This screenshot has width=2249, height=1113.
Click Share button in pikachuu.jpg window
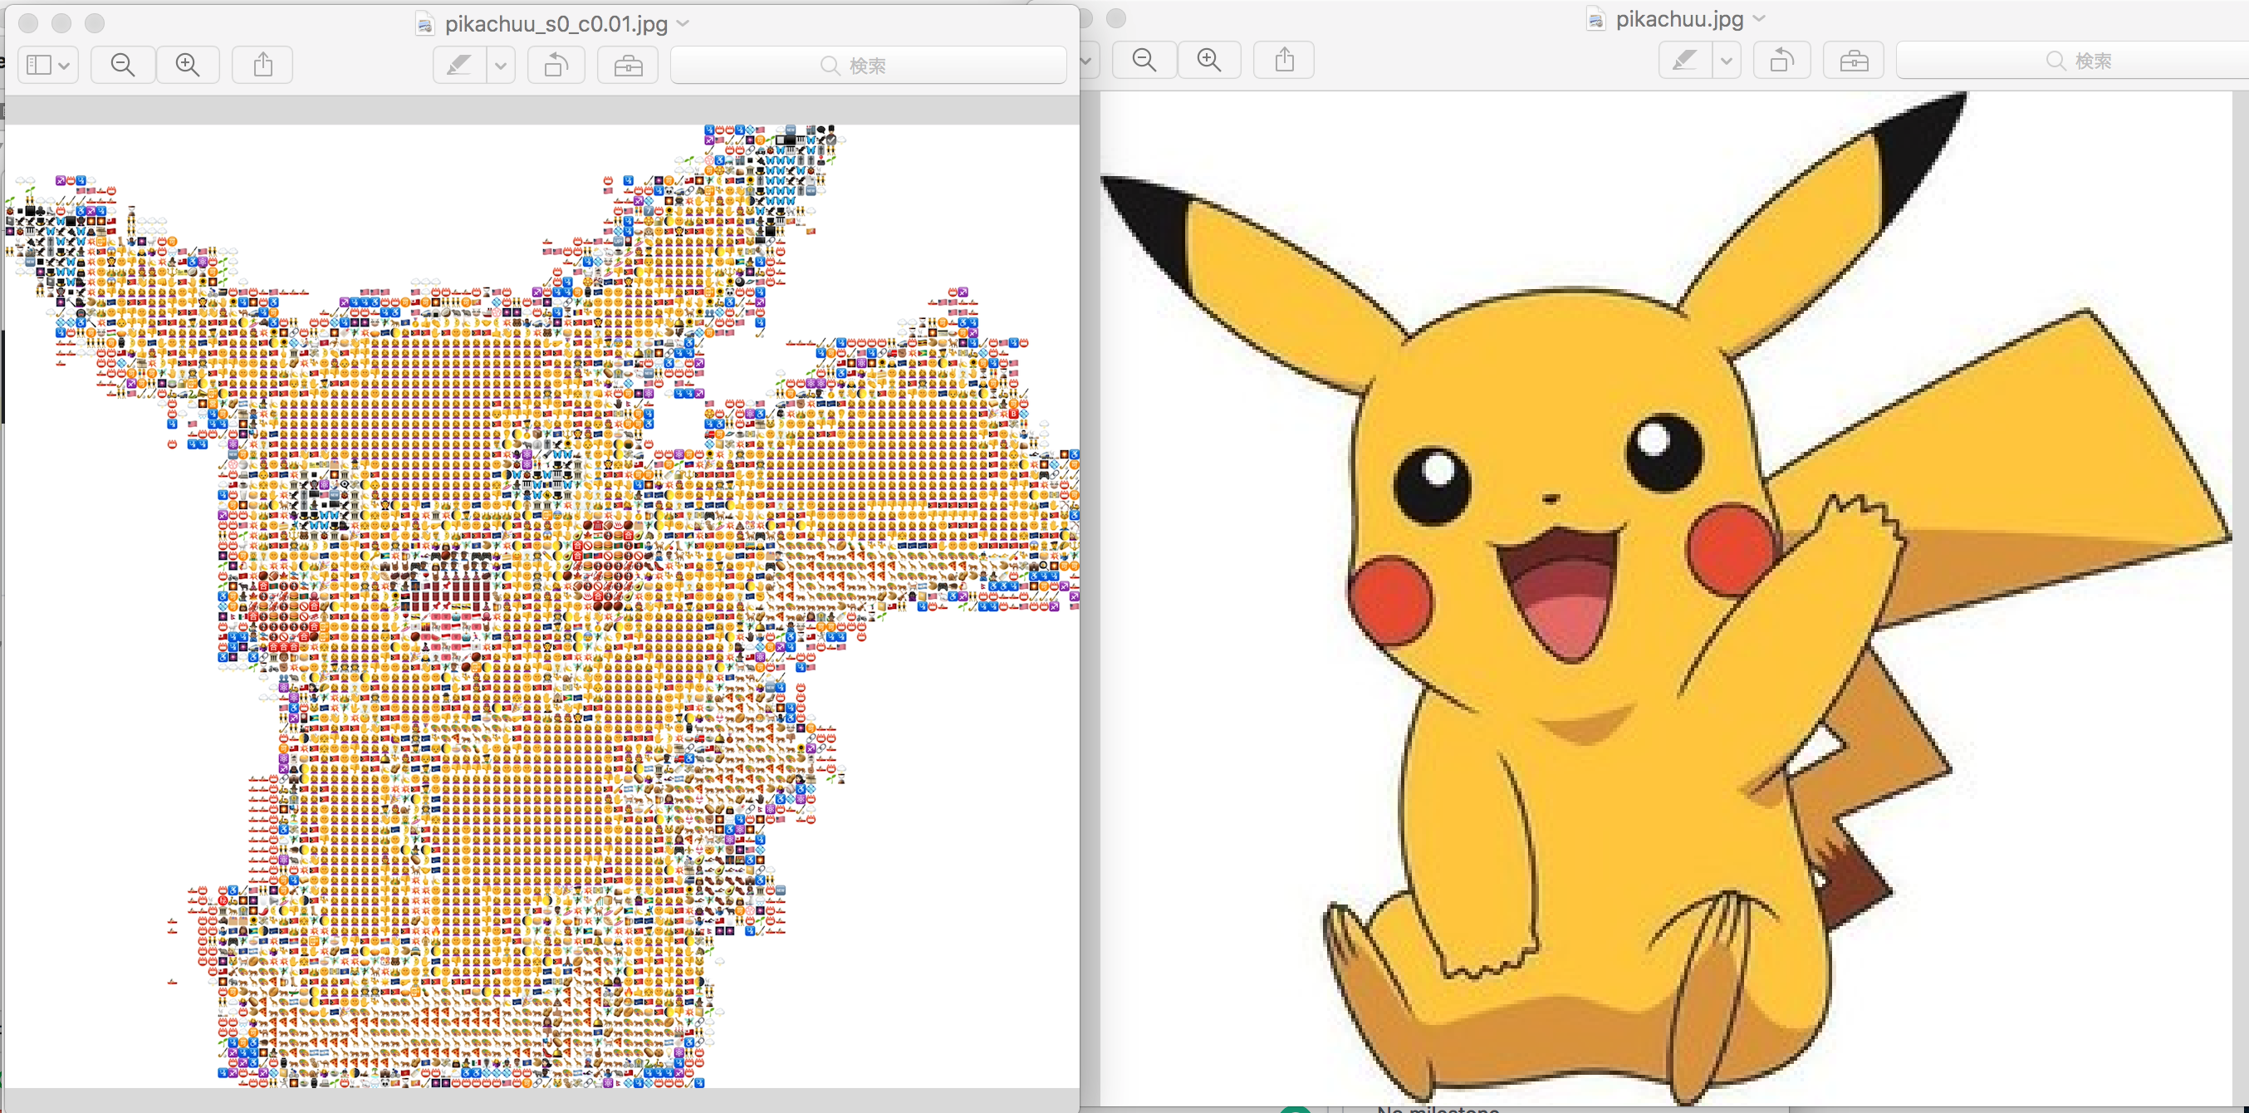coord(1284,59)
